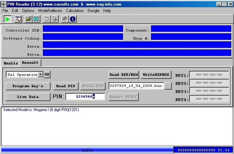Click the Repair UCBIC button

click(124, 97)
